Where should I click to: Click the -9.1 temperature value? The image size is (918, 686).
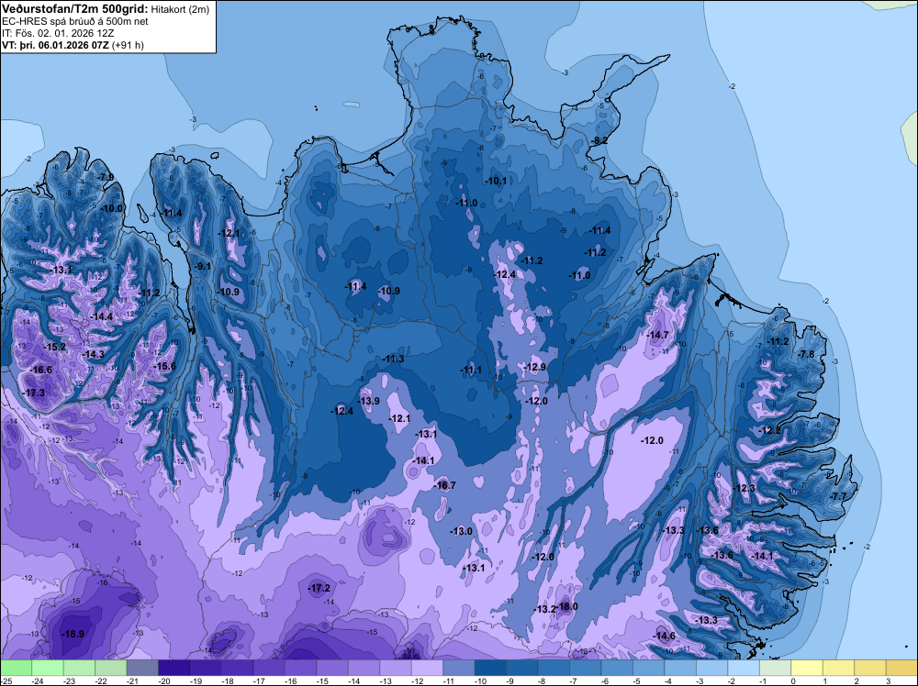203,266
